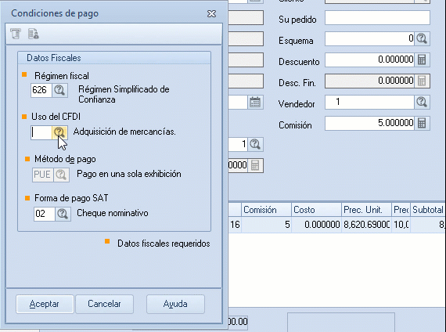Open help with the Ayuda button

click(175, 304)
